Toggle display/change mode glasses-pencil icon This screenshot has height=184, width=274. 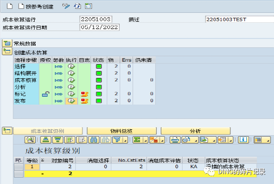(x=66, y=6)
